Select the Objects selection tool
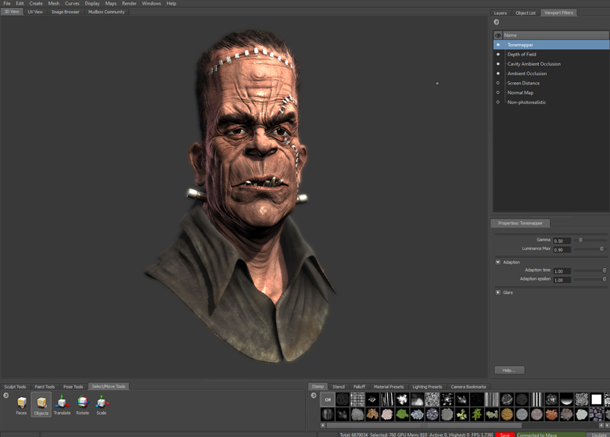 (x=41, y=404)
